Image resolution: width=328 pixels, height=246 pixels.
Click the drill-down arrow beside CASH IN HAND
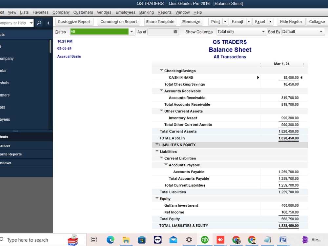(x=258, y=77)
